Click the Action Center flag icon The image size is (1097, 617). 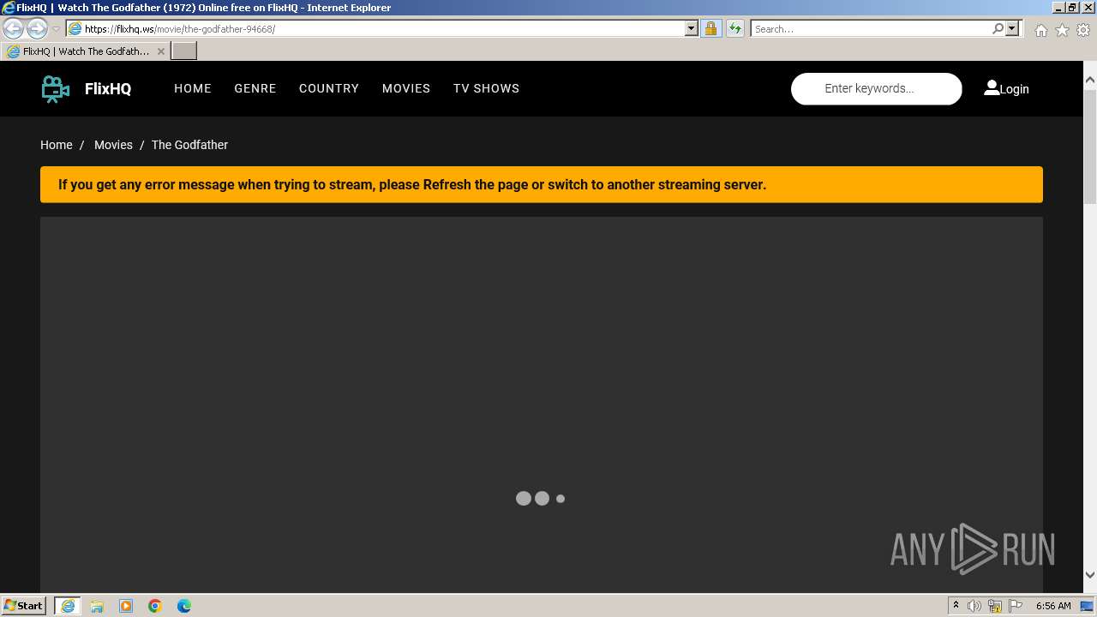point(1016,606)
